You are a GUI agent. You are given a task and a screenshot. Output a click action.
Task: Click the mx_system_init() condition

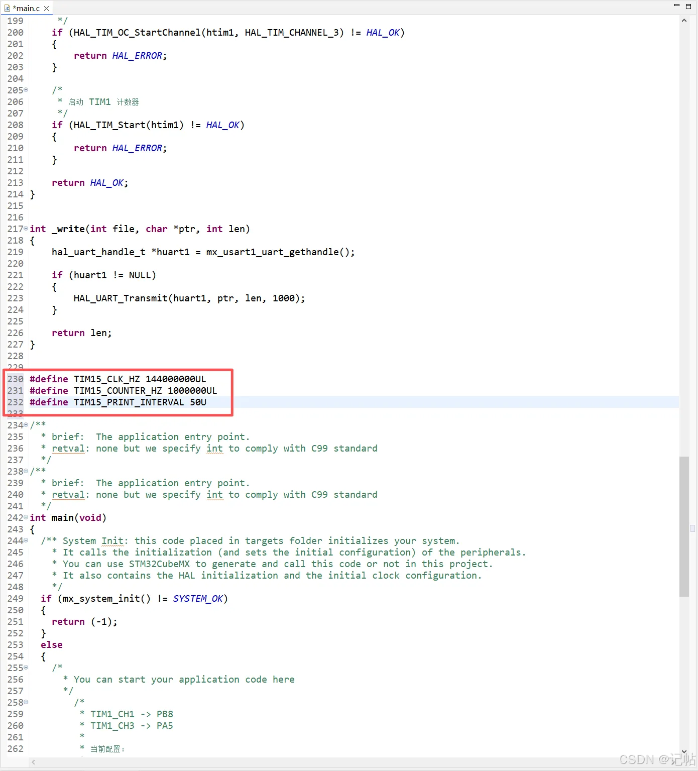[x=134, y=598]
